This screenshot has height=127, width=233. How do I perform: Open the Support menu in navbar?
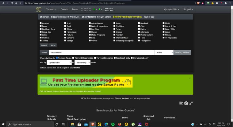click(x=188, y=9)
